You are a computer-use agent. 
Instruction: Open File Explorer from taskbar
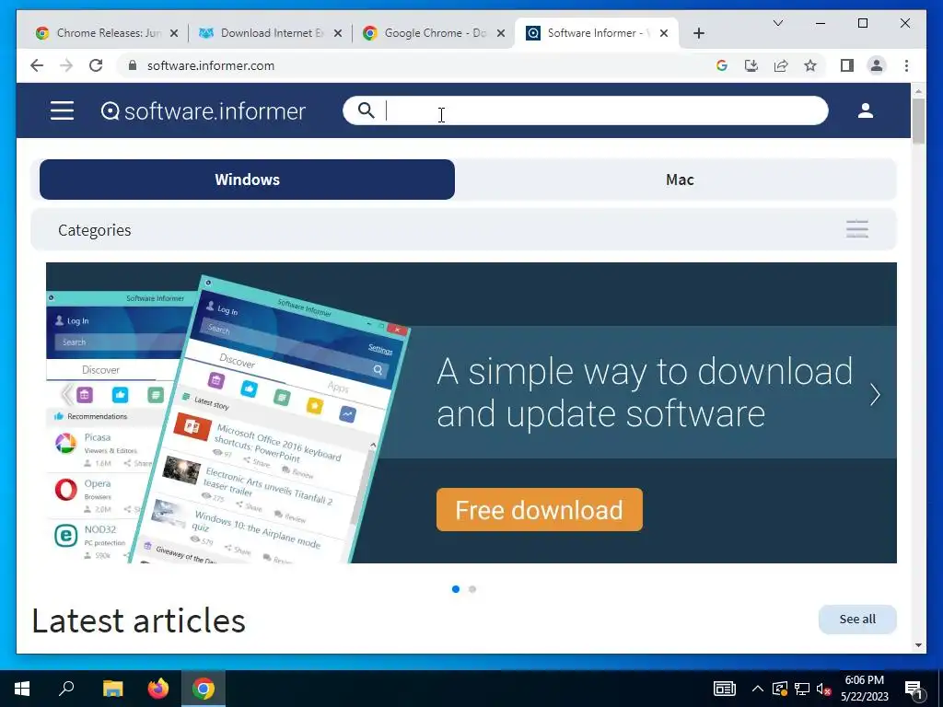click(x=112, y=689)
